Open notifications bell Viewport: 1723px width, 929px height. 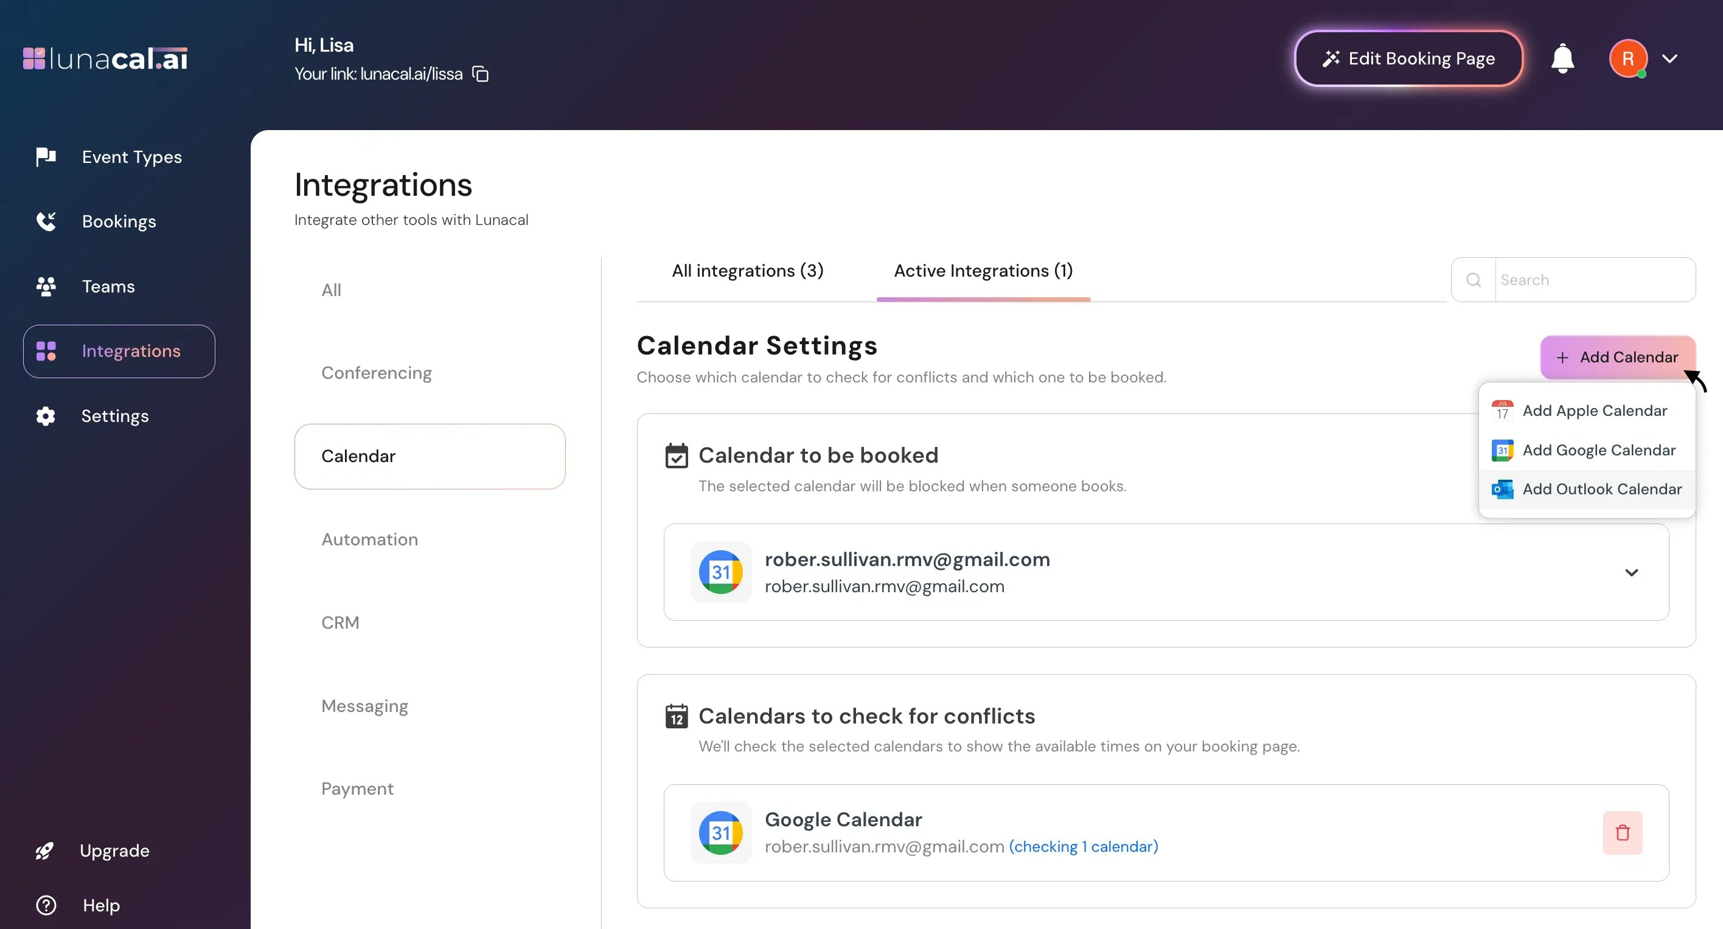[x=1562, y=59]
